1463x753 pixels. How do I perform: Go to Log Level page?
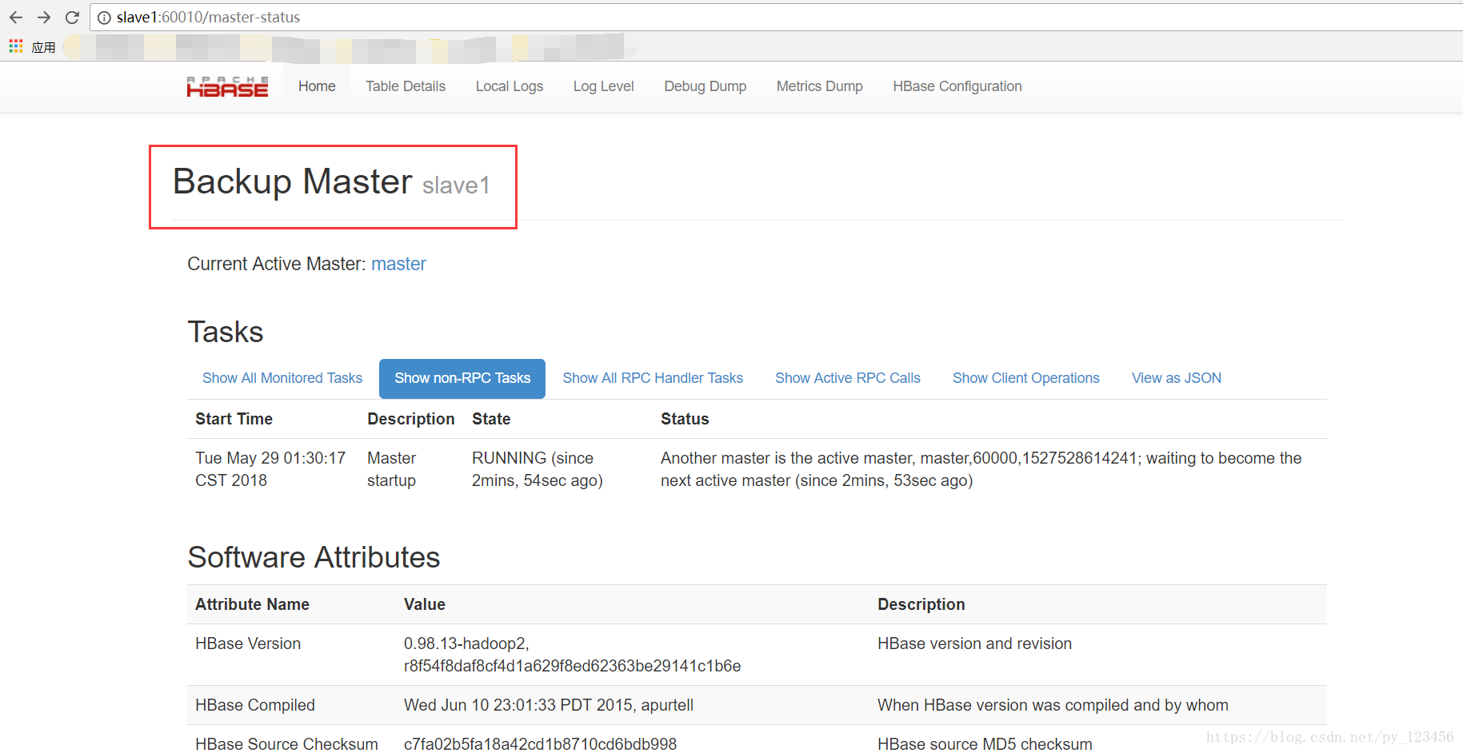click(603, 86)
